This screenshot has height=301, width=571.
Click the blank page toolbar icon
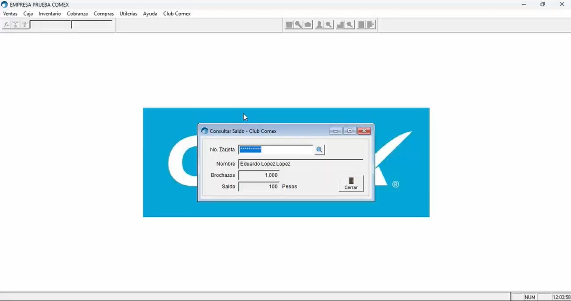click(x=362, y=25)
